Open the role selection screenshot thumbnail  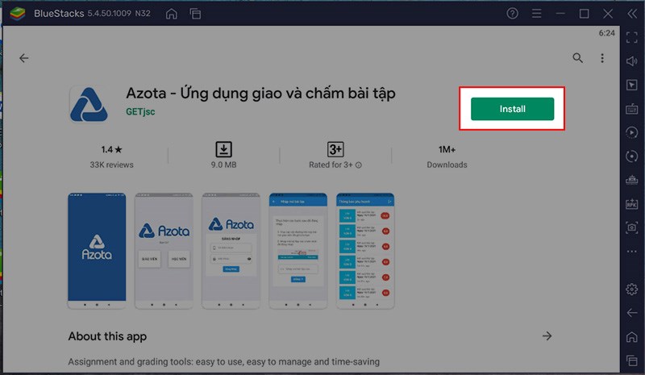(x=164, y=251)
